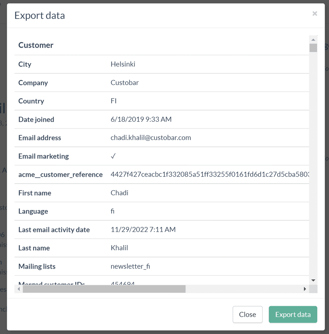Click the First name value Chadi
The image size is (329, 334).
pos(119,193)
